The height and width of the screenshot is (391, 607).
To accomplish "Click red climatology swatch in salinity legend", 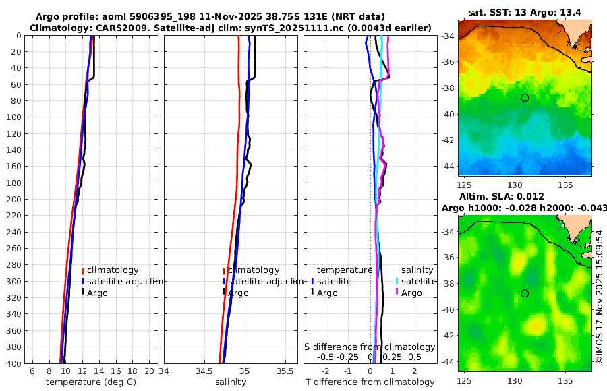I will point(224,271).
